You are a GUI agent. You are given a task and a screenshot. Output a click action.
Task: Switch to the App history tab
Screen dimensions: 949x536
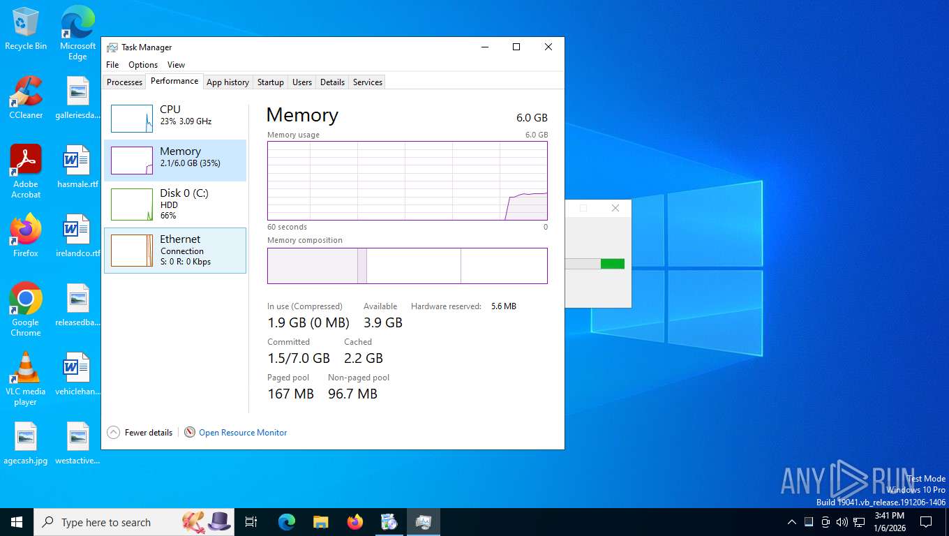tap(227, 82)
